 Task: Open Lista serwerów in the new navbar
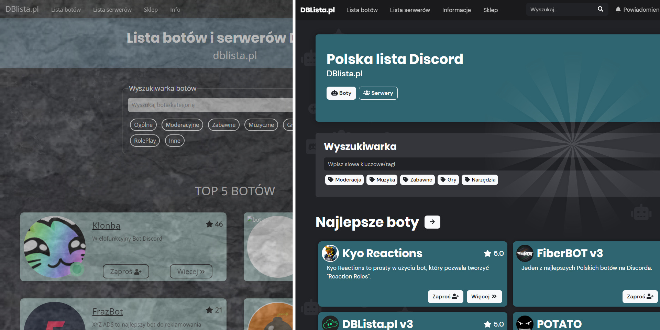point(410,10)
